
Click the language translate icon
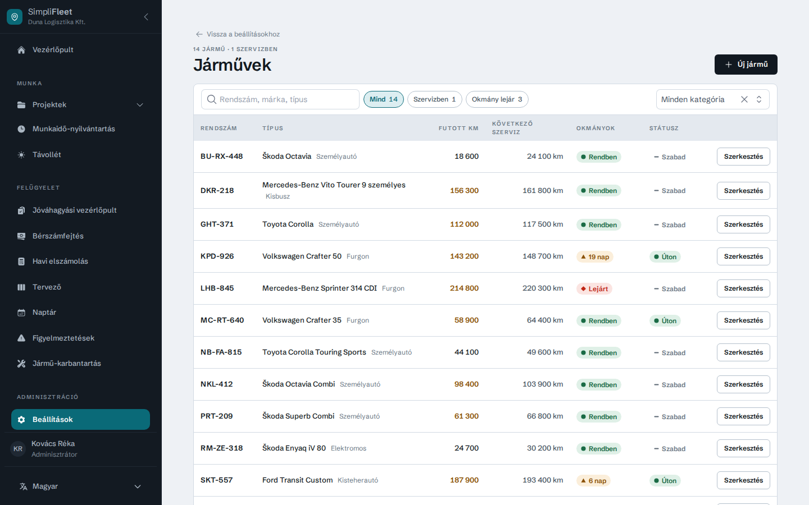pyautogui.click(x=23, y=486)
